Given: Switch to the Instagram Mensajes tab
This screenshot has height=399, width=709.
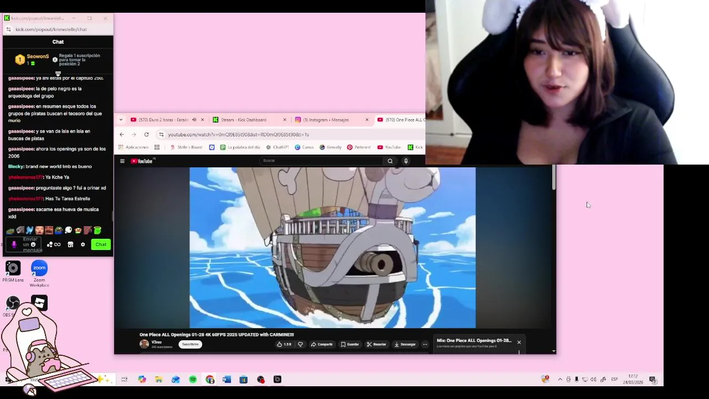Looking at the screenshot, I should [x=327, y=120].
